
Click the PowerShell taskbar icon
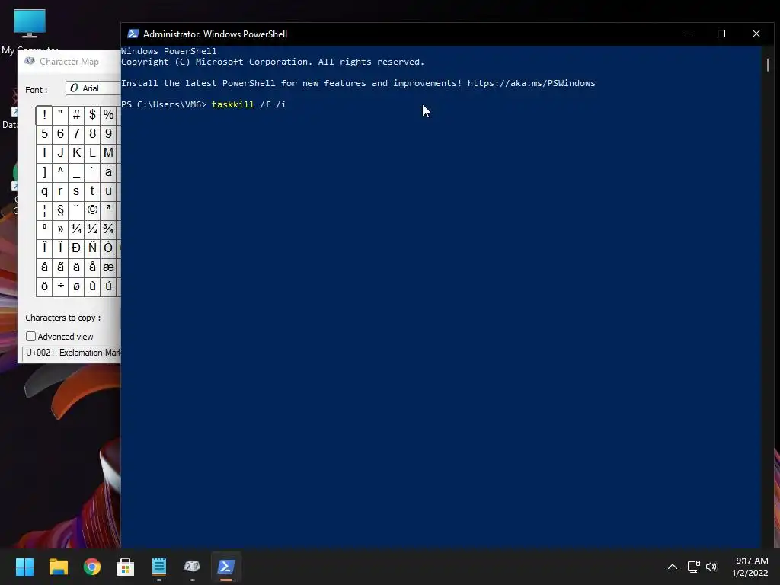point(225,566)
